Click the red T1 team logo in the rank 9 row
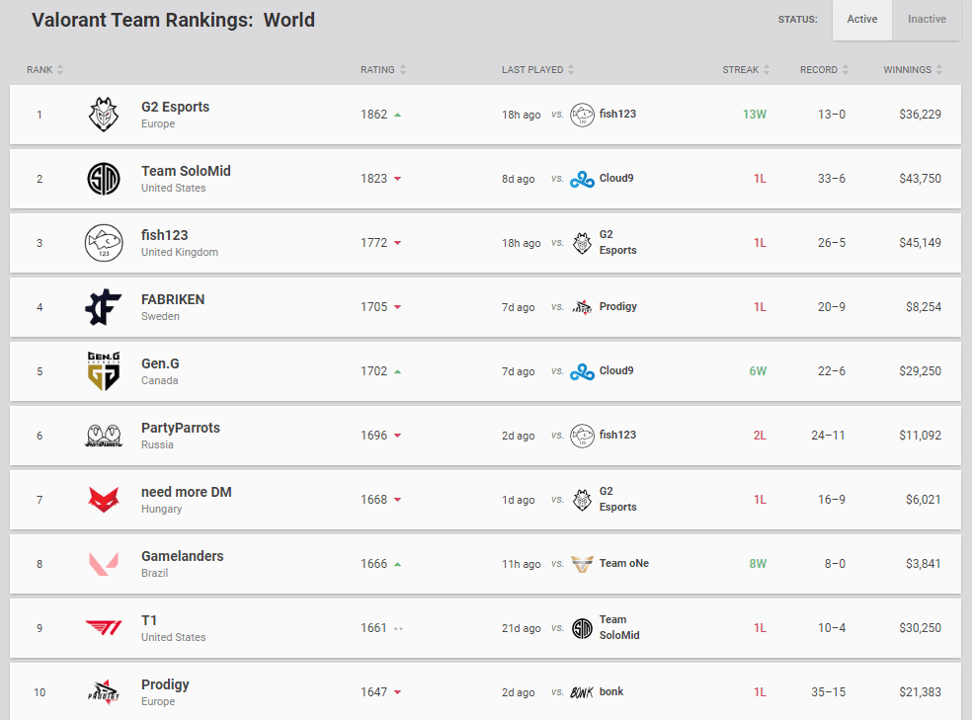The width and height of the screenshot is (972, 720). point(104,628)
